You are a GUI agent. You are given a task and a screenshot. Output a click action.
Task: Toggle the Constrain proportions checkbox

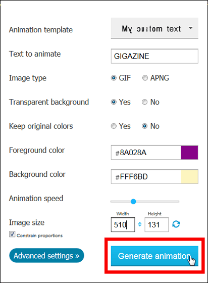click(12, 234)
